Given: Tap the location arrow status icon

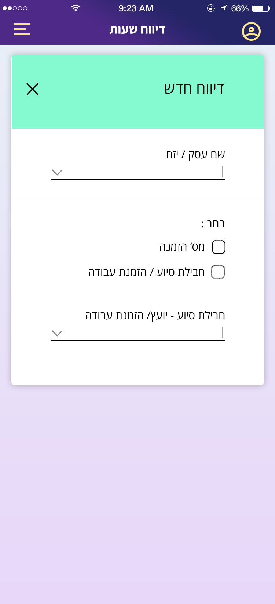Looking at the screenshot, I should click(x=223, y=8).
